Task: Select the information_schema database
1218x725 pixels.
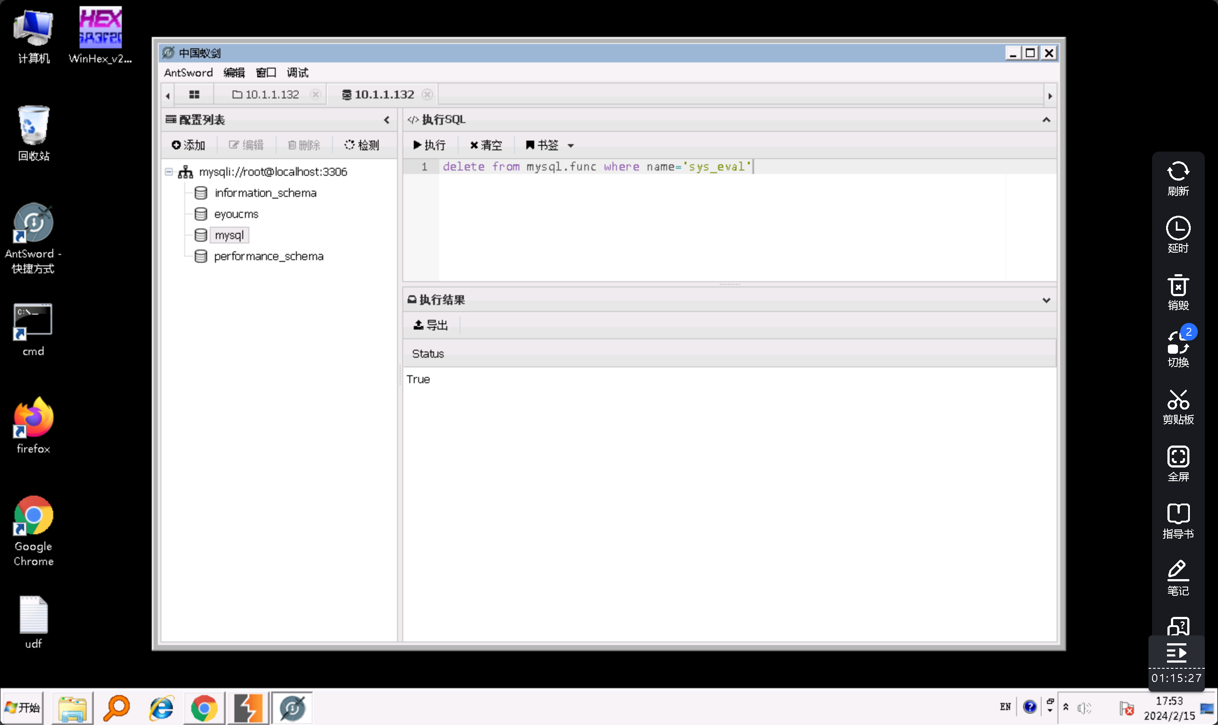Action: (266, 193)
